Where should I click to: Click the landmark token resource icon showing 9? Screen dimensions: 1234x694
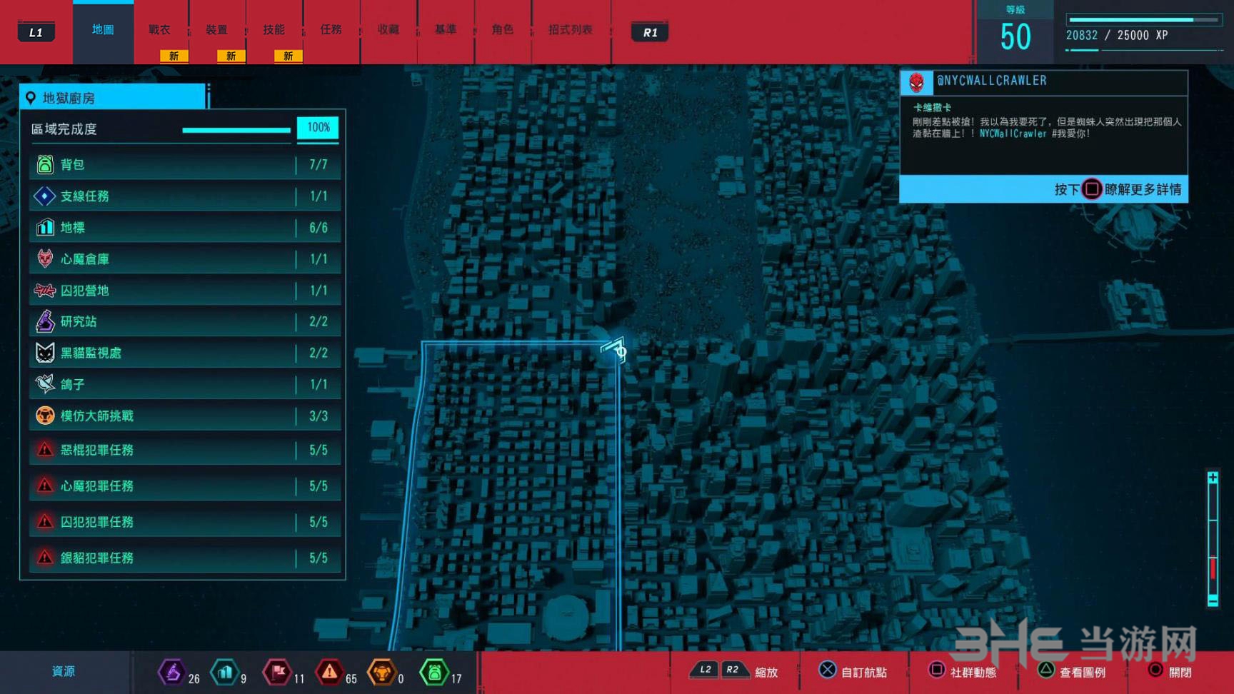[x=225, y=672]
